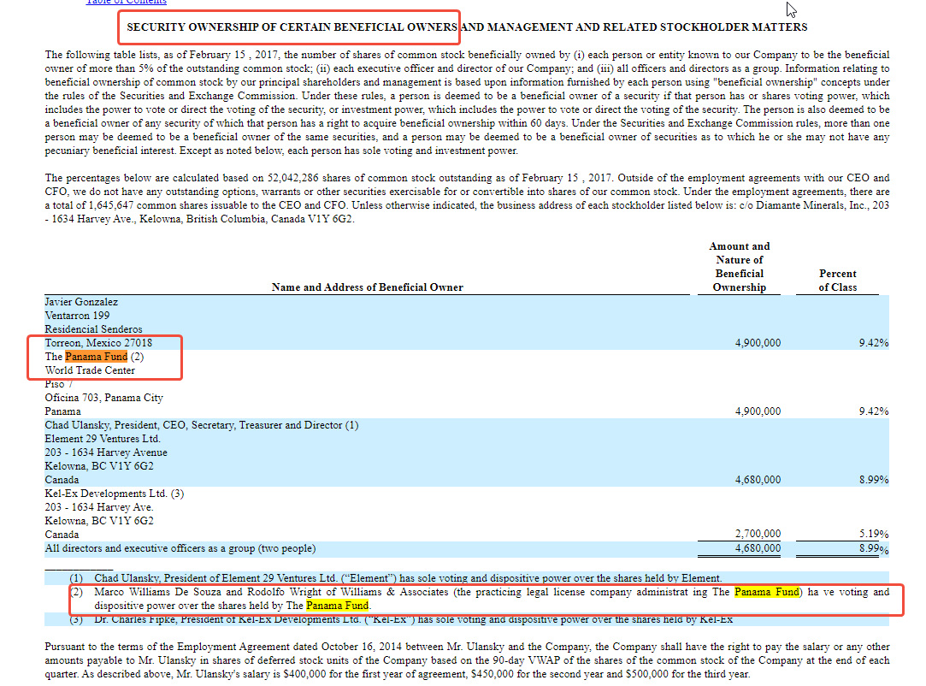Open the Table of Contents link
The width and height of the screenshot is (926, 686).
tap(127, 3)
